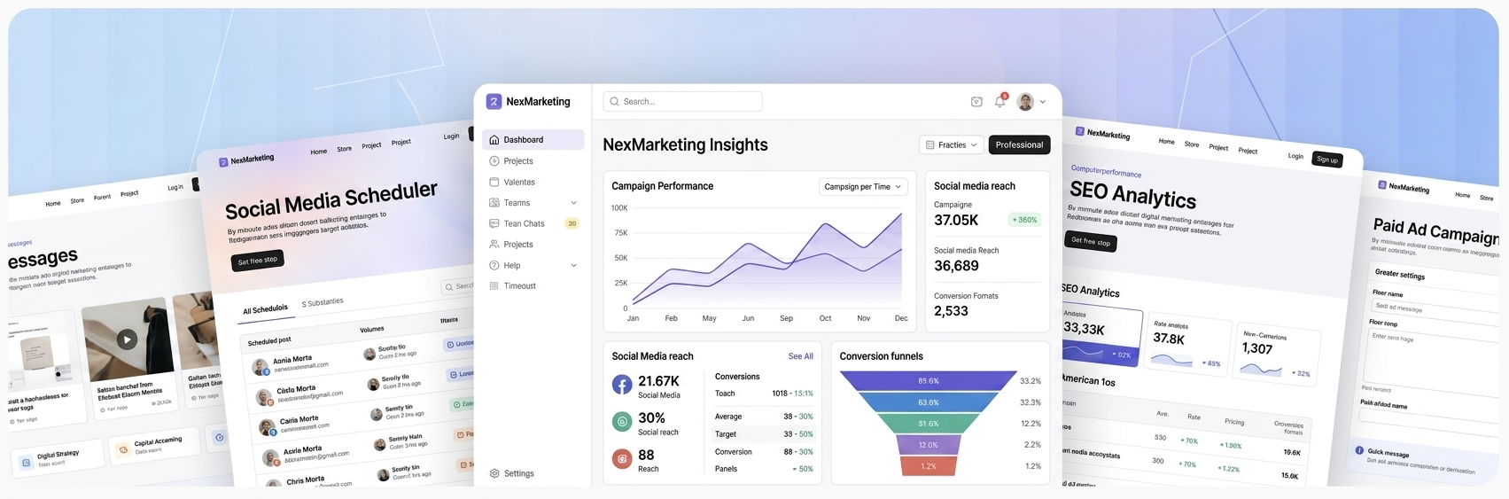Click the Timeoust grid icon in the sidebar
This screenshot has height=499, width=1509.
[494, 285]
